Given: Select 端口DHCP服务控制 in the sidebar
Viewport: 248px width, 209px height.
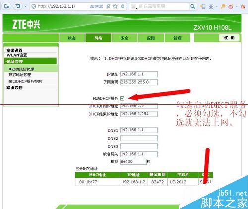Looking at the screenshot, I should 25,81.
